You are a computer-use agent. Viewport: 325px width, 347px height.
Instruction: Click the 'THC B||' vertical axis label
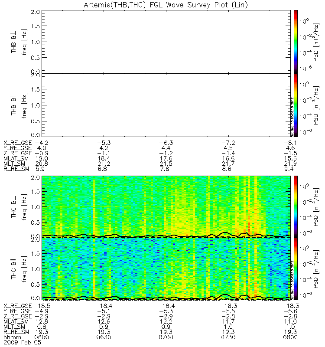coord(13,269)
